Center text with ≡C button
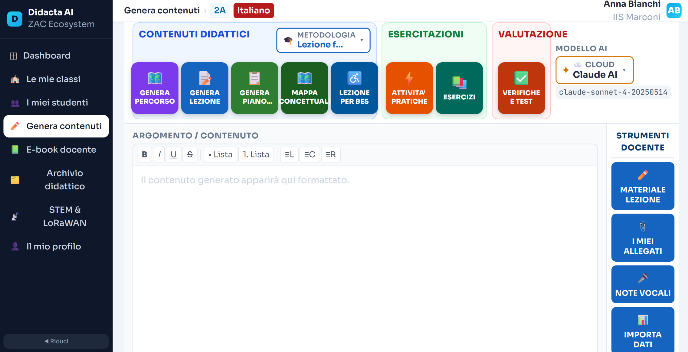 pyautogui.click(x=310, y=154)
